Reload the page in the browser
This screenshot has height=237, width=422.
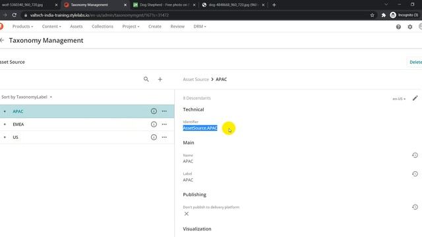click(15, 15)
